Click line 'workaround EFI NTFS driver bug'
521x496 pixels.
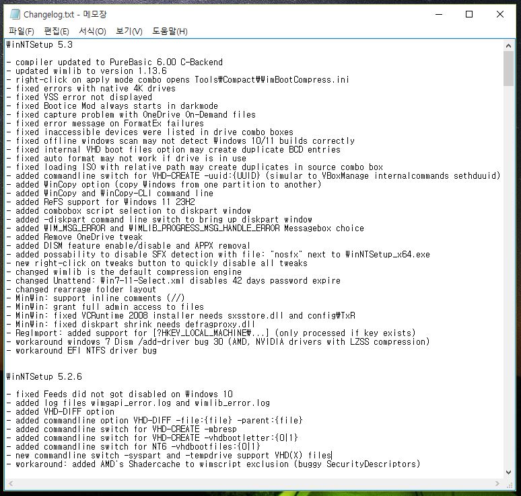[81, 350]
